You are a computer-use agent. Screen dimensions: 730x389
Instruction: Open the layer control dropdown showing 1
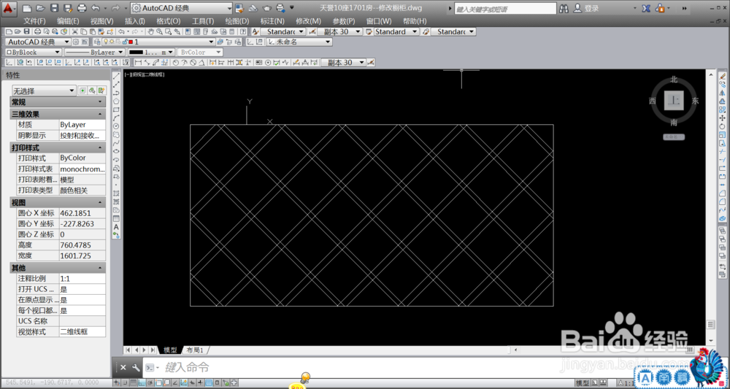click(x=158, y=42)
